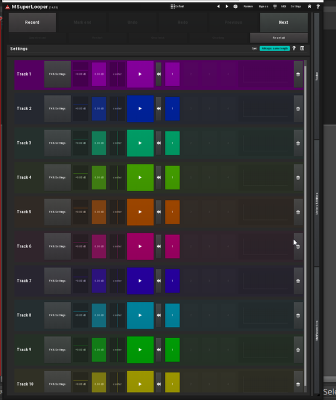Select dim loop 2 slot on Track 1
336x400 pixels.
(190, 74)
